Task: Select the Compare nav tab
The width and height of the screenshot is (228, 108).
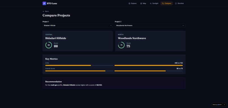Action: pos(167,3)
